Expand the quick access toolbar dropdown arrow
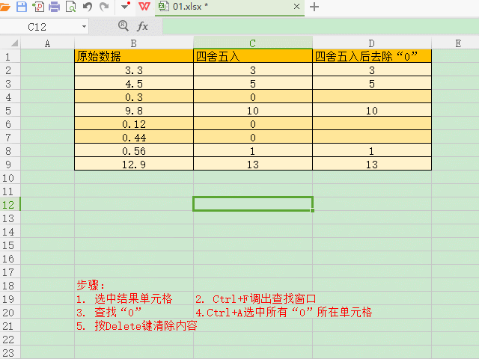The image size is (479, 359). click(x=125, y=6)
